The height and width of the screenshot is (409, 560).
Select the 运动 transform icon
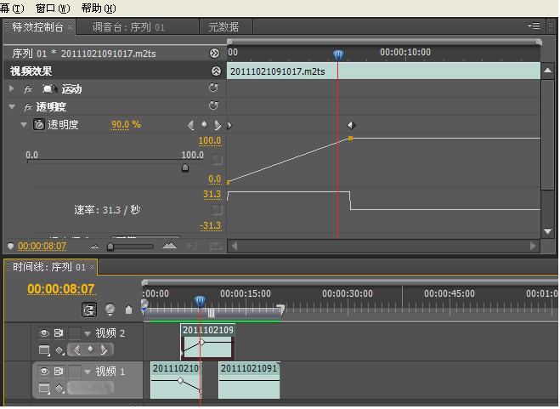pyautogui.click(x=49, y=88)
